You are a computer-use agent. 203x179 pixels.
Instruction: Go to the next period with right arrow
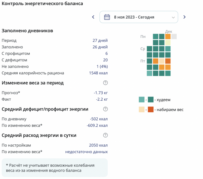pyautogui.click(x=184, y=17)
